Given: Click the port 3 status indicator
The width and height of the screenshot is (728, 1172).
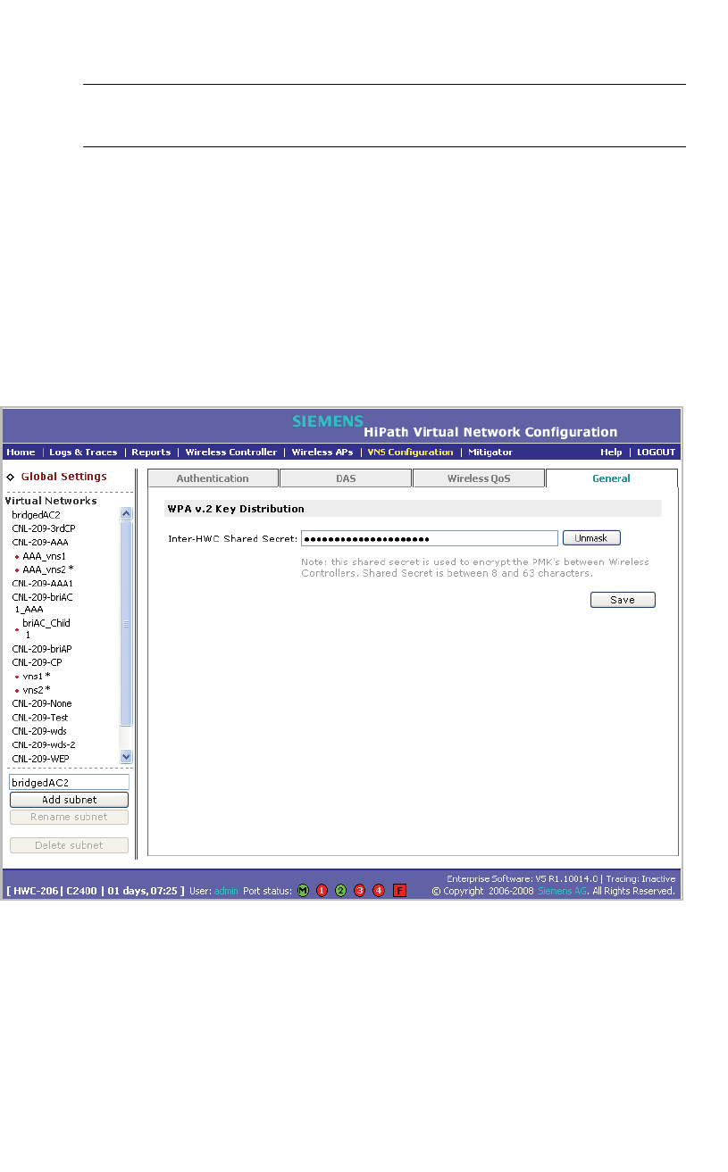Looking at the screenshot, I should click(x=359, y=890).
